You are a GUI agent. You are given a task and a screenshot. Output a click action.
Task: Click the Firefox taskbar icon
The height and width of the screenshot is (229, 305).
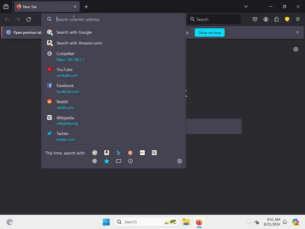(x=199, y=222)
